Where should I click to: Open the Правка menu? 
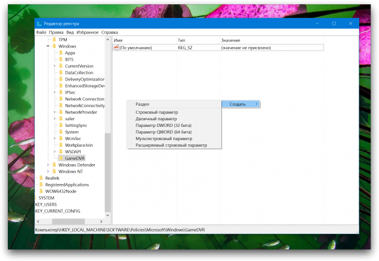point(56,32)
